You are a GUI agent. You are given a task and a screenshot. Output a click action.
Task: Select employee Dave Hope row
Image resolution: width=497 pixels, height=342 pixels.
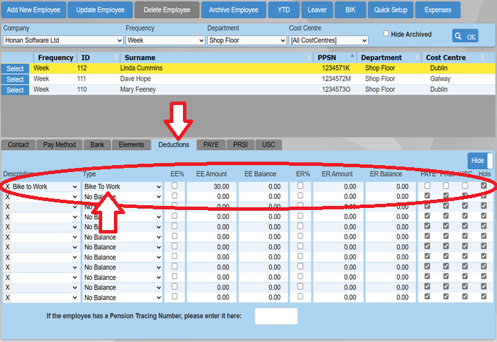coord(15,79)
